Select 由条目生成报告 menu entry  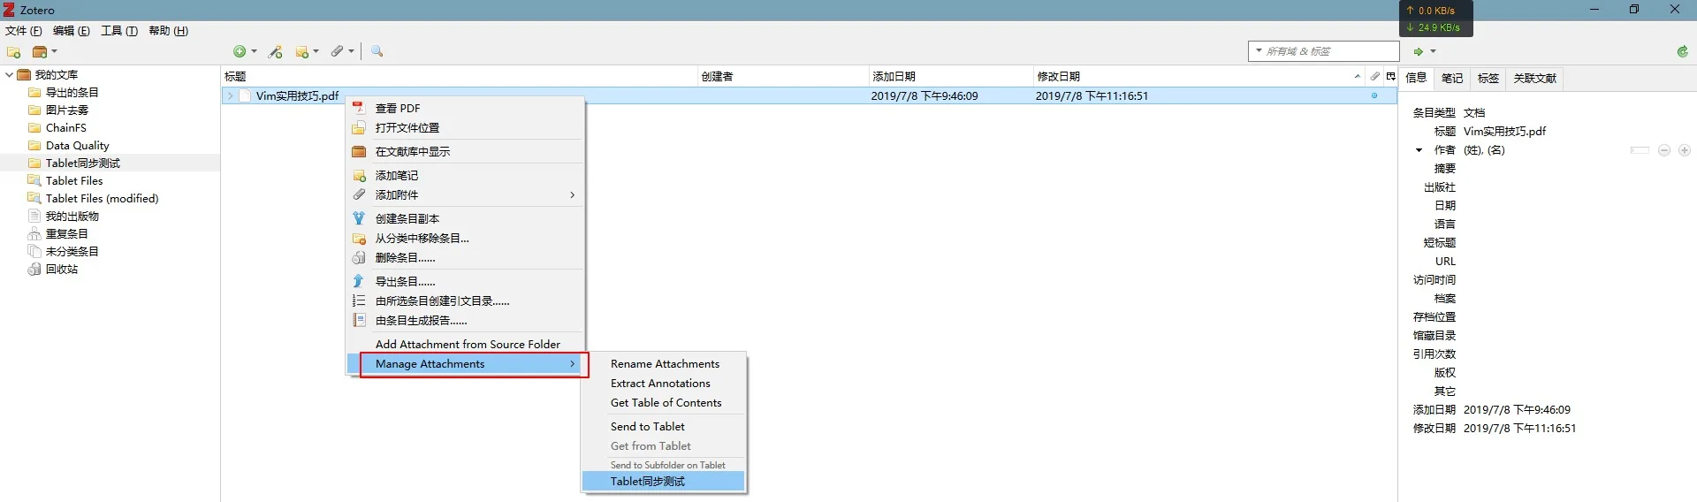[x=466, y=321]
